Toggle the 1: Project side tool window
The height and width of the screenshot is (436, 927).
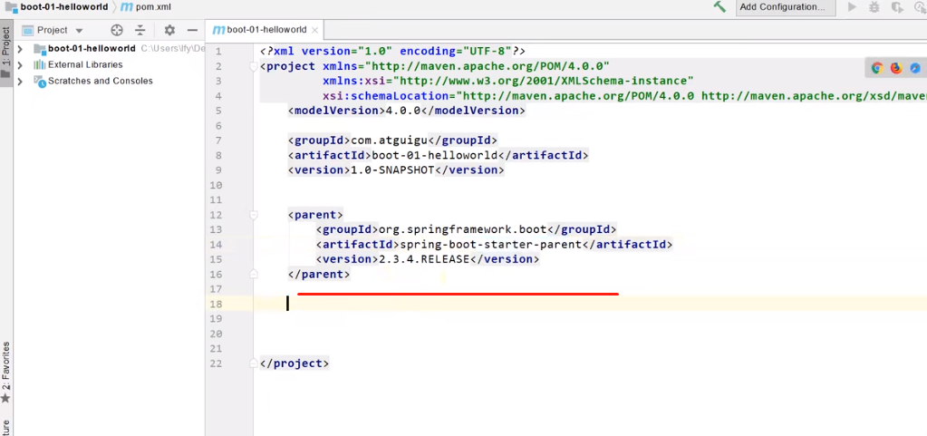pyautogui.click(x=6, y=53)
